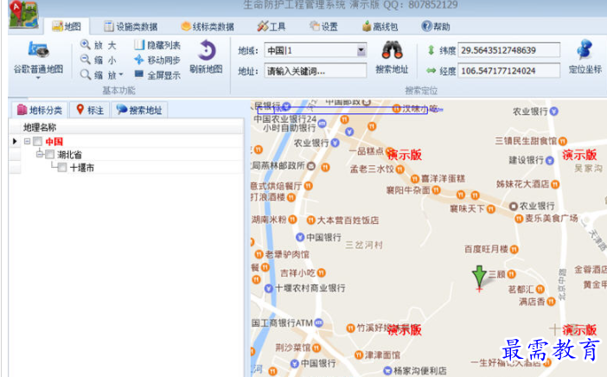Switch to the 地图 ribbon tab
This screenshot has width=607, height=377.
[x=67, y=26]
